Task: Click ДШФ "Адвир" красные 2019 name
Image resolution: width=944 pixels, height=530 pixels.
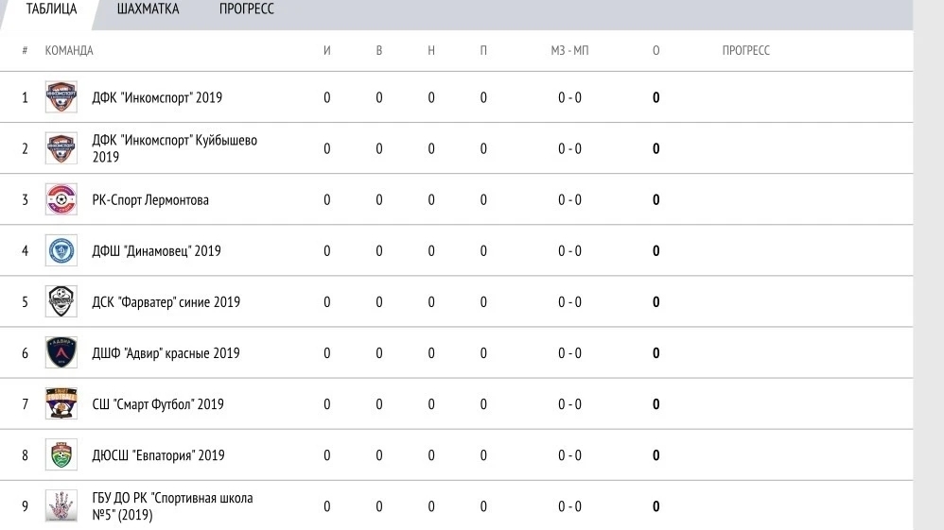Action: tap(166, 353)
